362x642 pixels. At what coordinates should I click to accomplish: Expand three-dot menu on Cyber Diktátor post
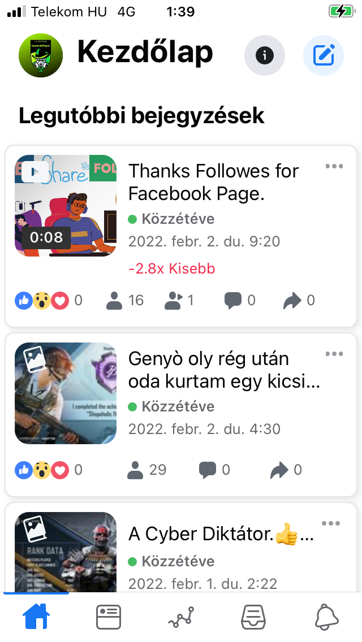331,523
